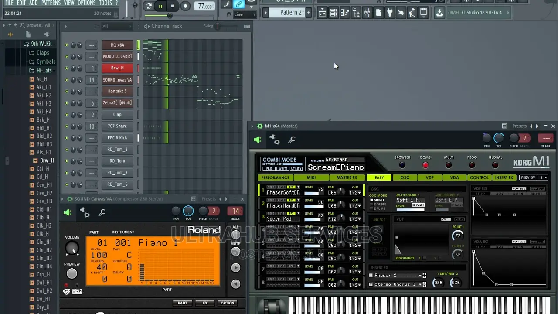Adjust the SOUND Canvas VOLUME knob
The height and width of the screenshot is (314, 558).
72,249
